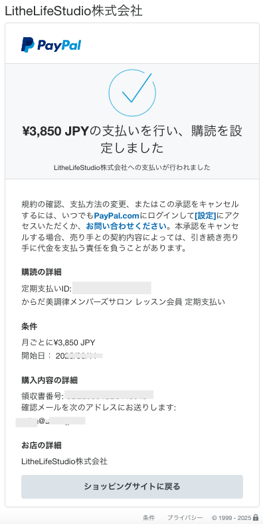
Task: Click the ¥3,850 JPY payment confirmation heading
Action: [132, 139]
